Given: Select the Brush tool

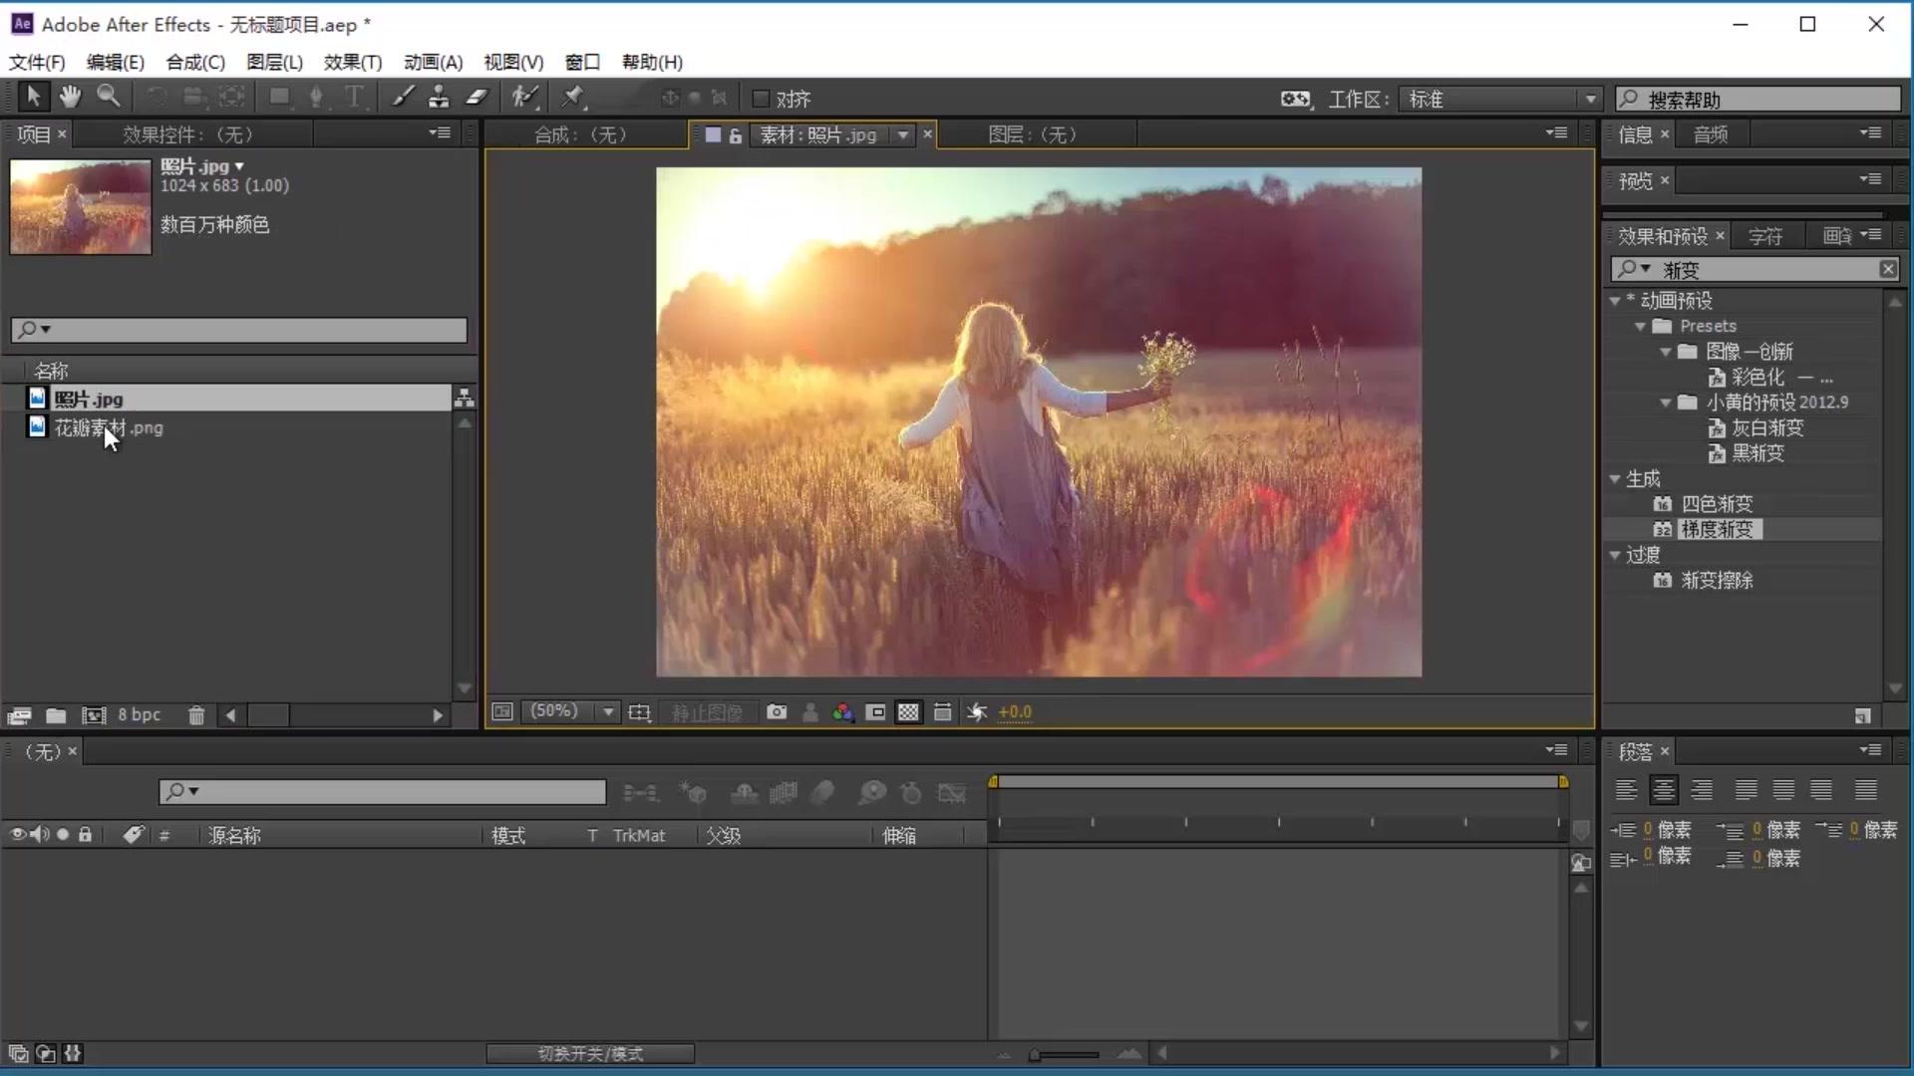Looking at the screenshot, I should coord(403,97).
